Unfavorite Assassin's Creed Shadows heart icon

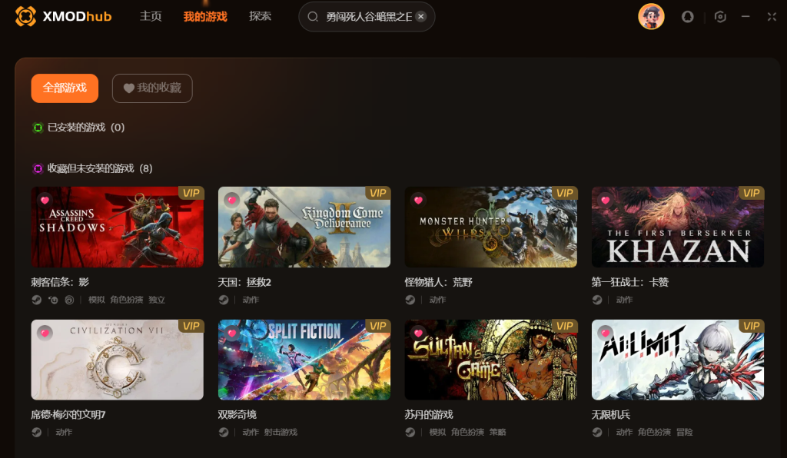click(45, 200)
